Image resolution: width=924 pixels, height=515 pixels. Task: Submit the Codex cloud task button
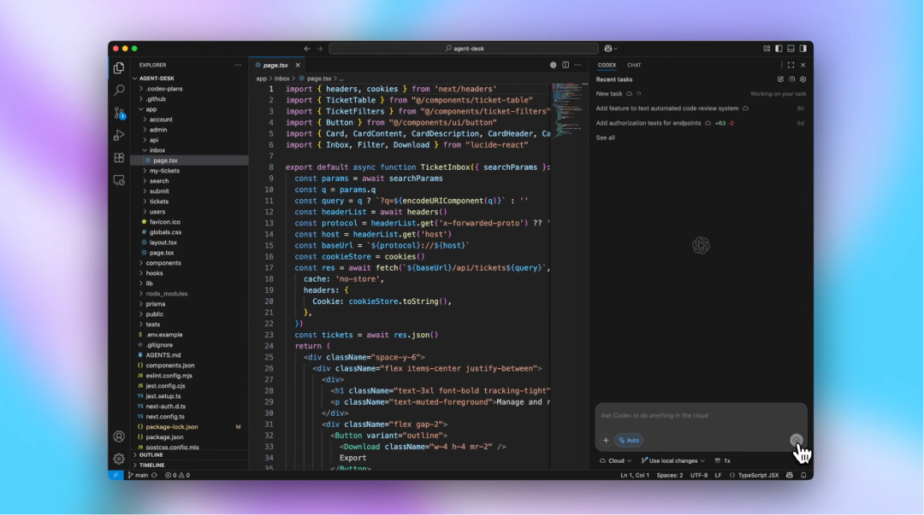click(797, 440)
